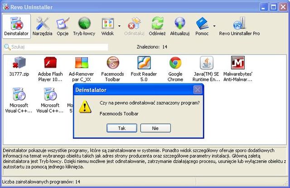Image resolution: width=290 pixels, height=188 pixels.
Task: Open Revo Uninstaller Pro icon
Action: pos(240,26)
